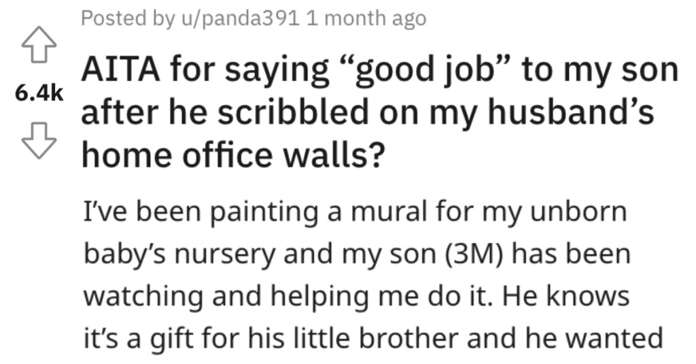
Task: Click the word 'husband's' in the title
Action: [x=571, y=112]
